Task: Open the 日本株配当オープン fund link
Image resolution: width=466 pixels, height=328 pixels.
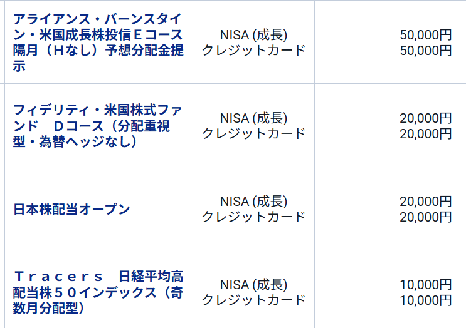Action: [x=71, y=209]
